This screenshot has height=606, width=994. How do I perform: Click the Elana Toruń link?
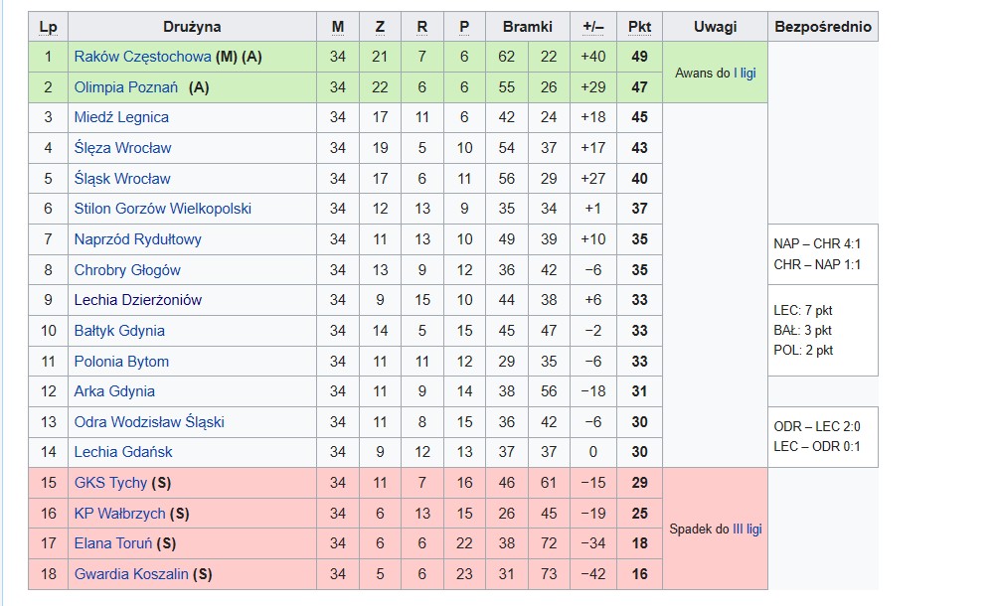113,543
